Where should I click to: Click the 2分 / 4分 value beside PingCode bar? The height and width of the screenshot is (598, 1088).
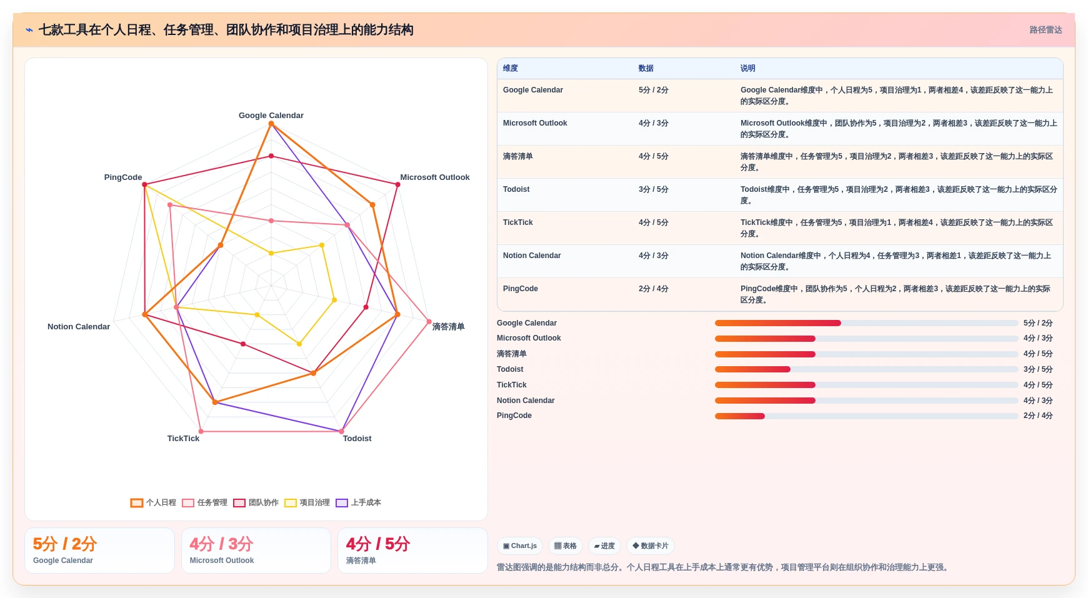[1038, 416]
